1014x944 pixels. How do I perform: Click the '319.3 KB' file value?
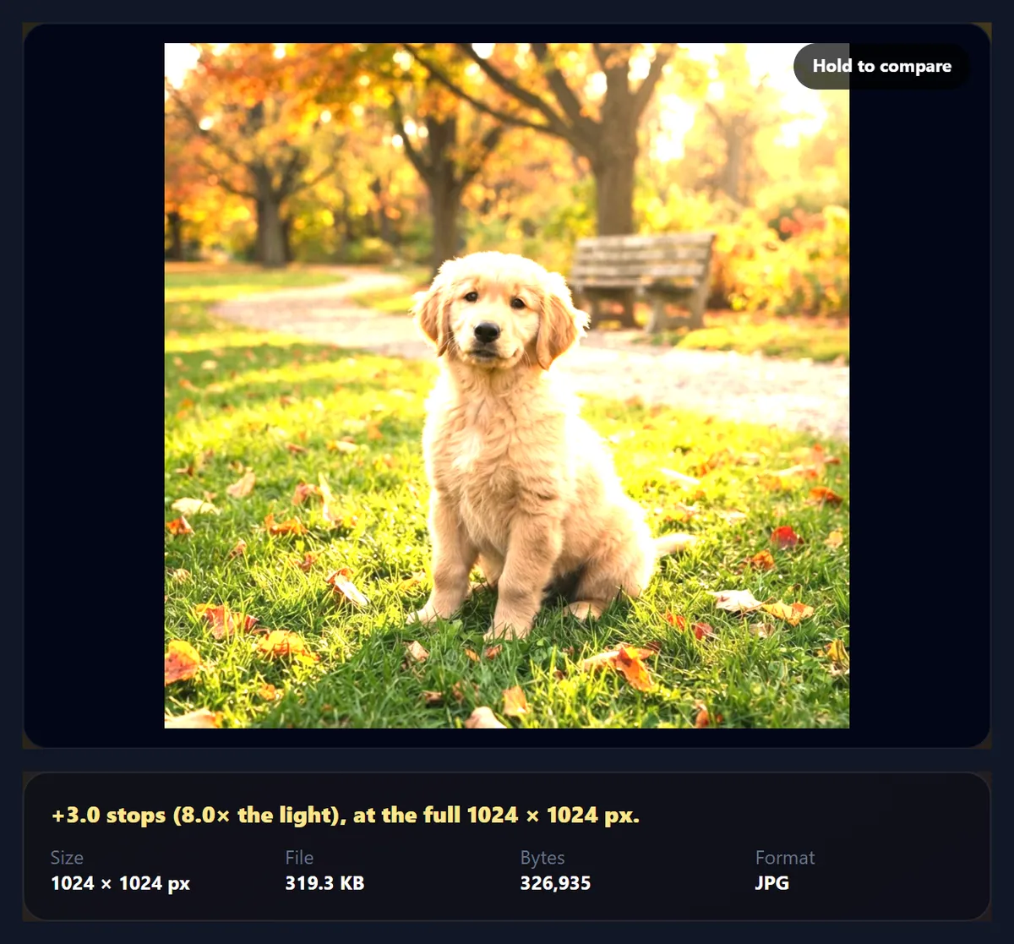tap(324, 884)
